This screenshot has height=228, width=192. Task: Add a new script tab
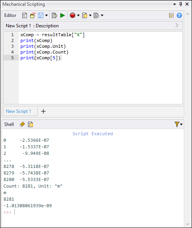pos(43,111)
